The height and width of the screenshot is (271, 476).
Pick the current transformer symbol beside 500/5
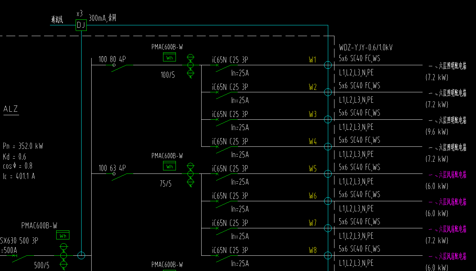(63, 256)
